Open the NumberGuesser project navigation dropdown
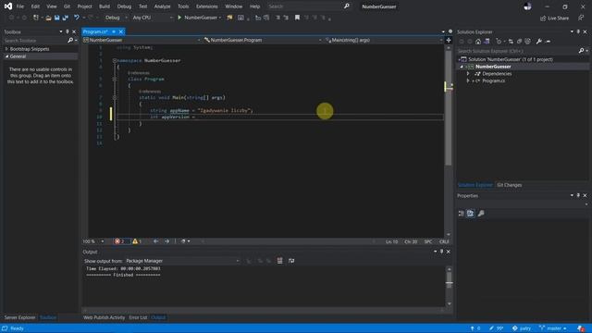 pos(142,40)
